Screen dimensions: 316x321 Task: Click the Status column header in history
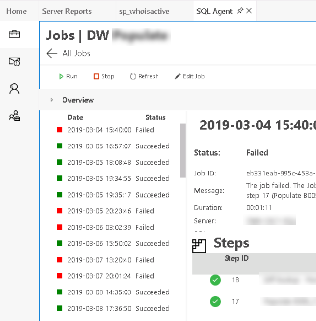(156, 117)
